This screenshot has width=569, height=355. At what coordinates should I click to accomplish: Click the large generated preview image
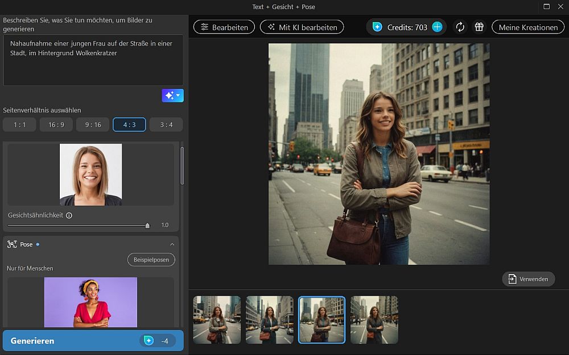coord(379,154)
